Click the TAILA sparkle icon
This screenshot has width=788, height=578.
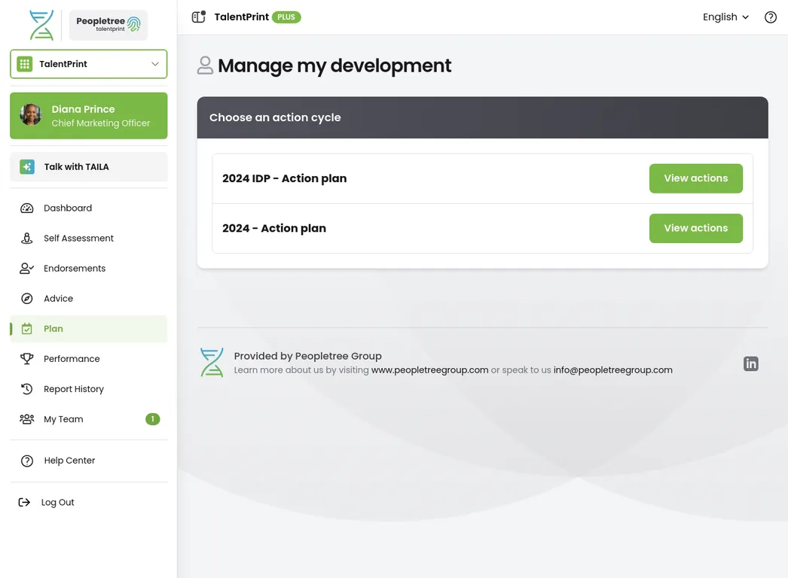pos(27,167)
